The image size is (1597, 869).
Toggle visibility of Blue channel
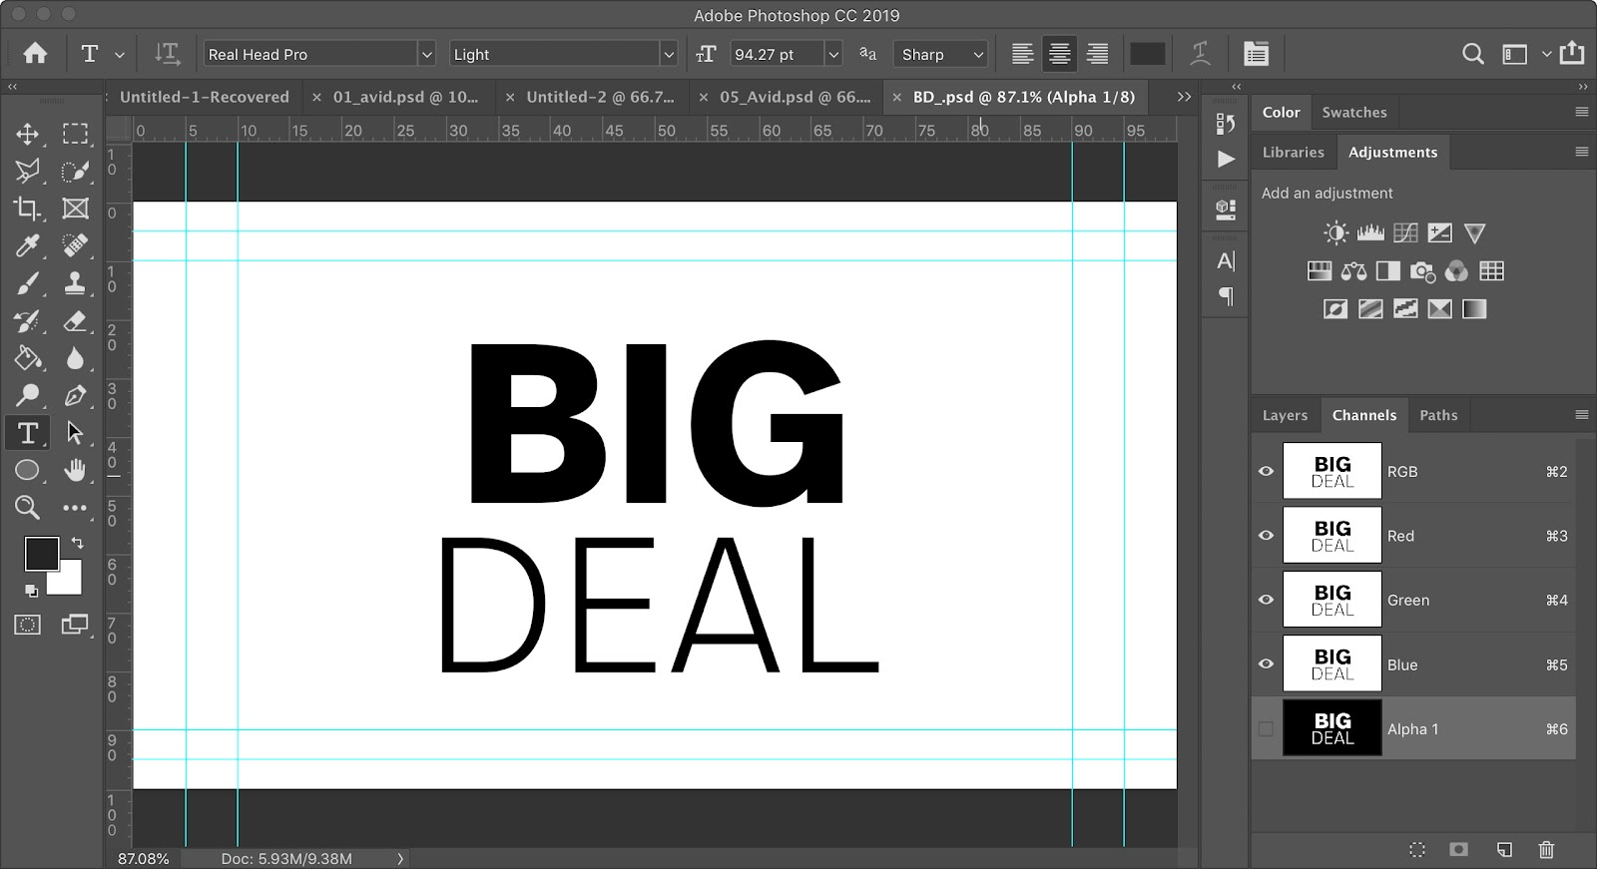[1266, 664]
